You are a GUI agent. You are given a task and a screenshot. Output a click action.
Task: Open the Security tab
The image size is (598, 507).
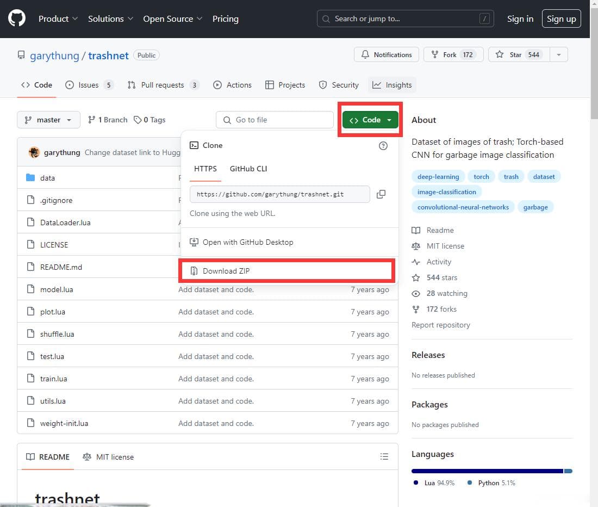click(339, 85)
